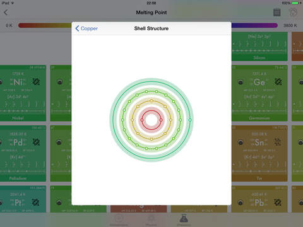This screenshot has width=303, height=227.
Task: Tap the atom sphere icon on Ge tile
Action: tap(241, 82)
